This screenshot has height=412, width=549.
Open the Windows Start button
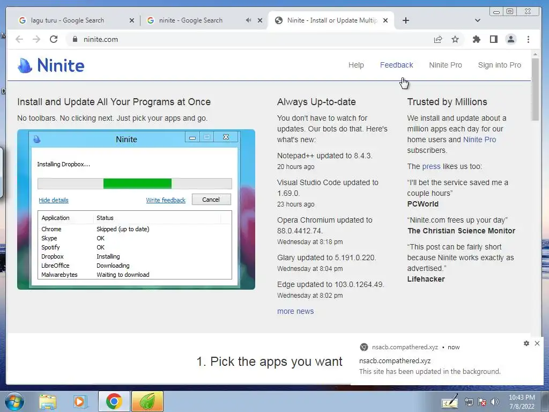click(14, 401)
